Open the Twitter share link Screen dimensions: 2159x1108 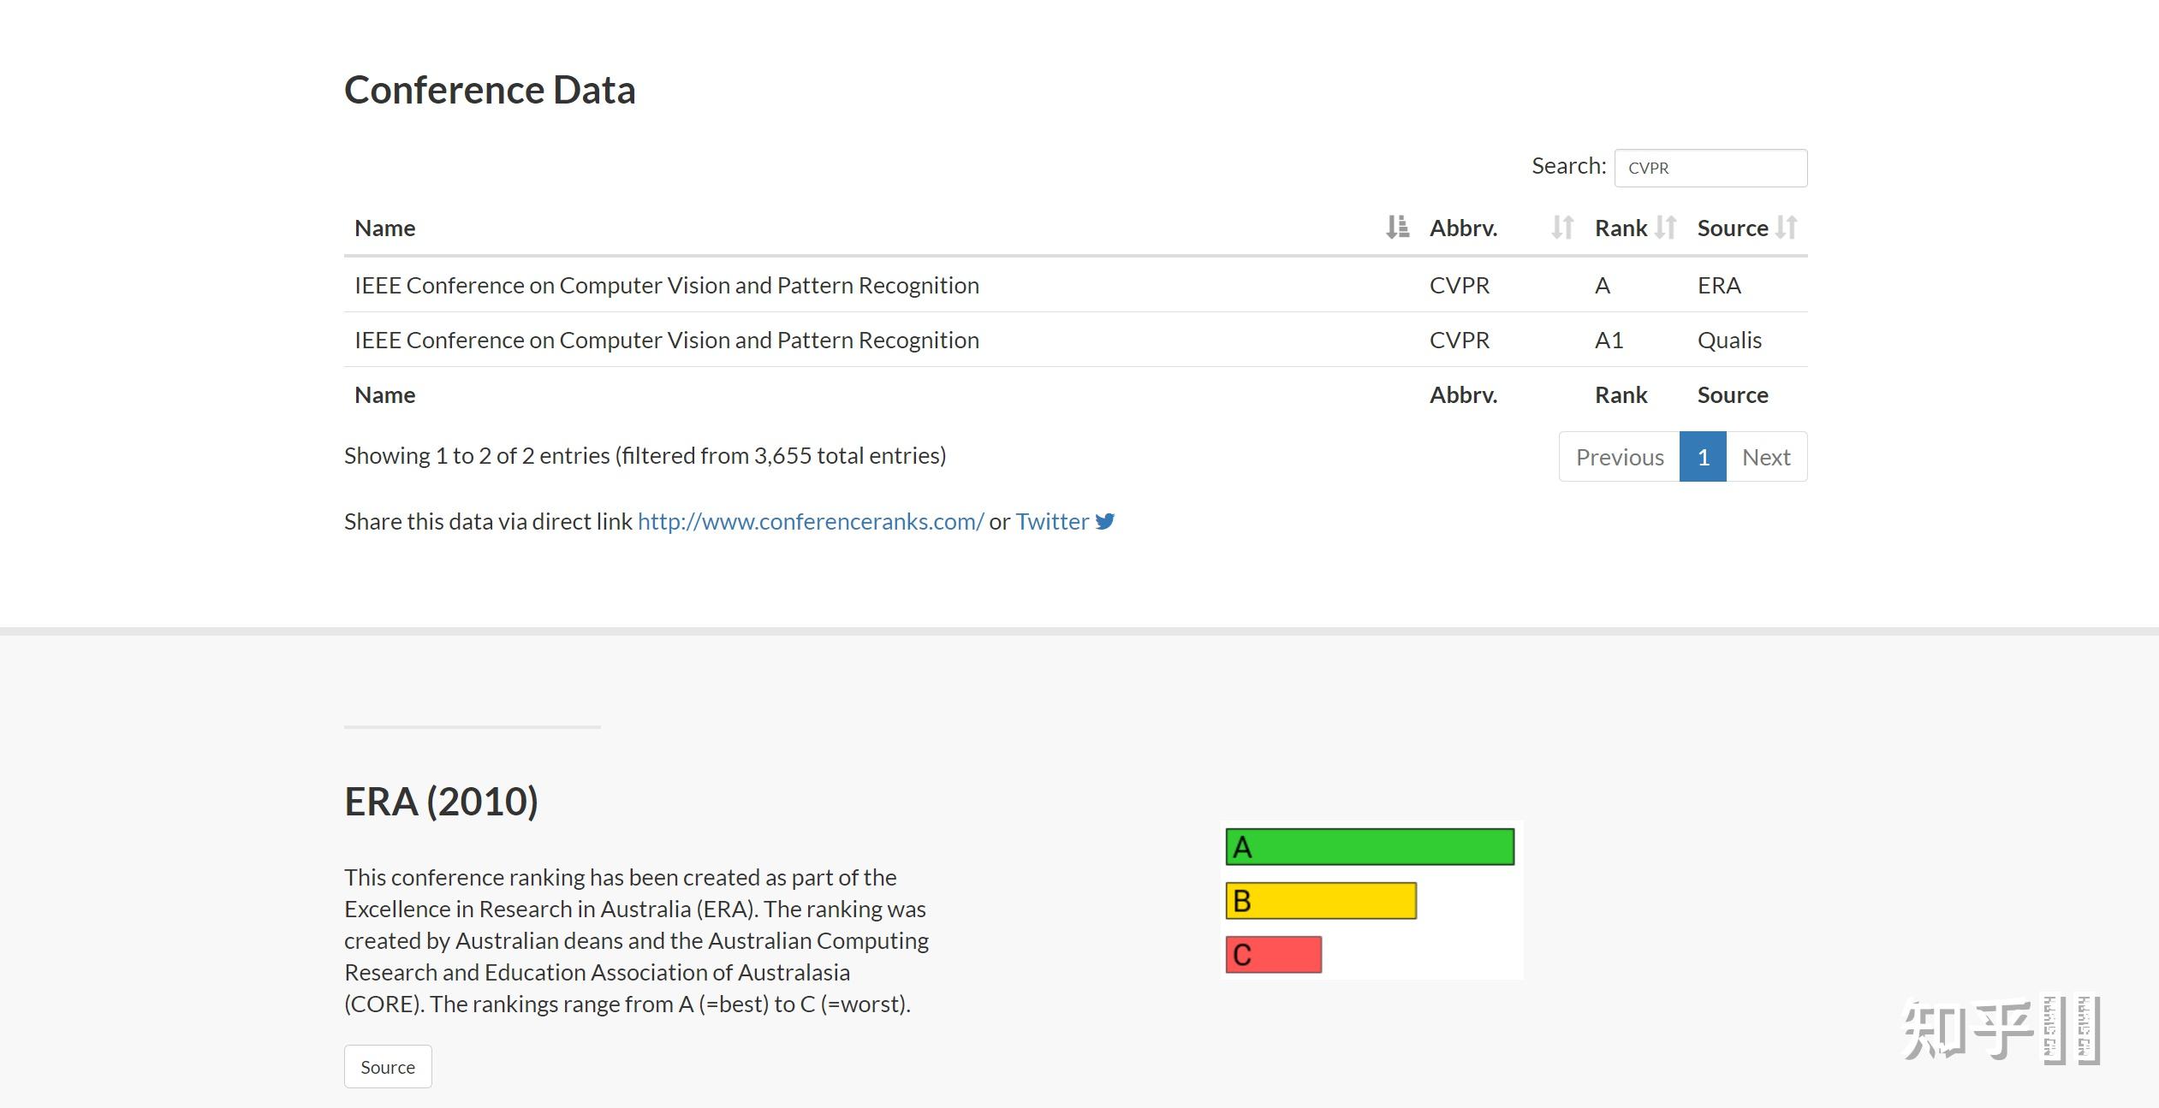pos(1052,521)
